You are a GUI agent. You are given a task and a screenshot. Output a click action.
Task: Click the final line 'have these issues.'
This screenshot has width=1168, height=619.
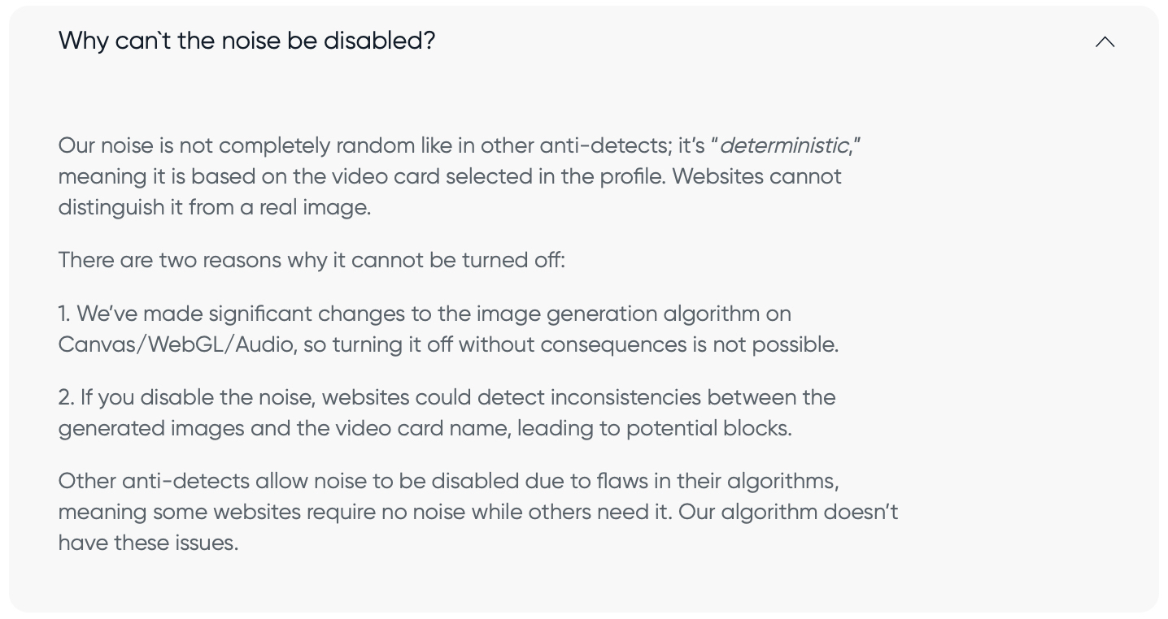pos(148,543)
